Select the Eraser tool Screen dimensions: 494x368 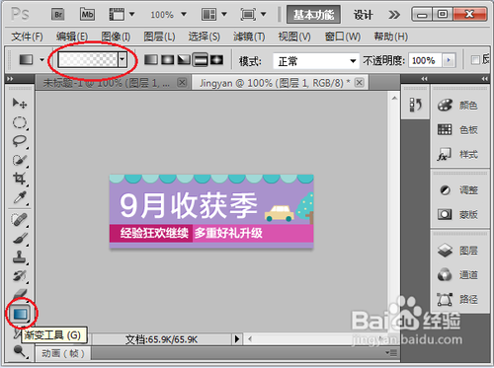click(20, 293)
